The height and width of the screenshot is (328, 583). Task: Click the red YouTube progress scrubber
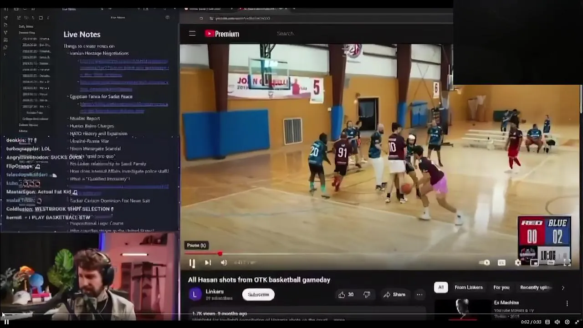coord(220,253)
